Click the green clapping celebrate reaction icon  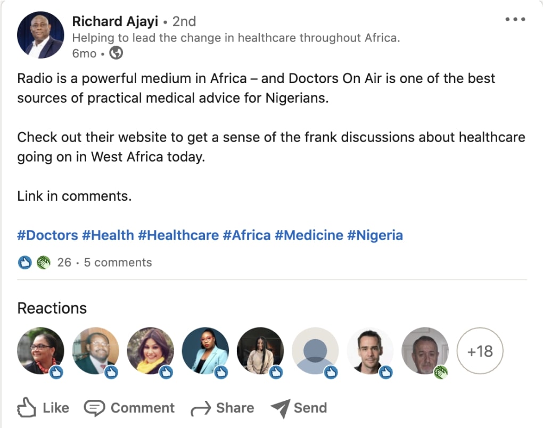click(x=43, y=262)
